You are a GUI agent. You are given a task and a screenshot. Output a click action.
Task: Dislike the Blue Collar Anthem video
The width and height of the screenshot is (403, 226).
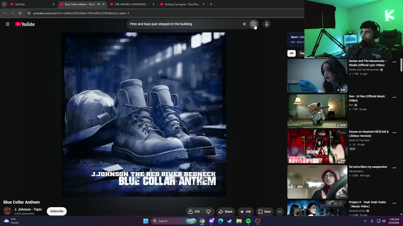pos(208,212)
